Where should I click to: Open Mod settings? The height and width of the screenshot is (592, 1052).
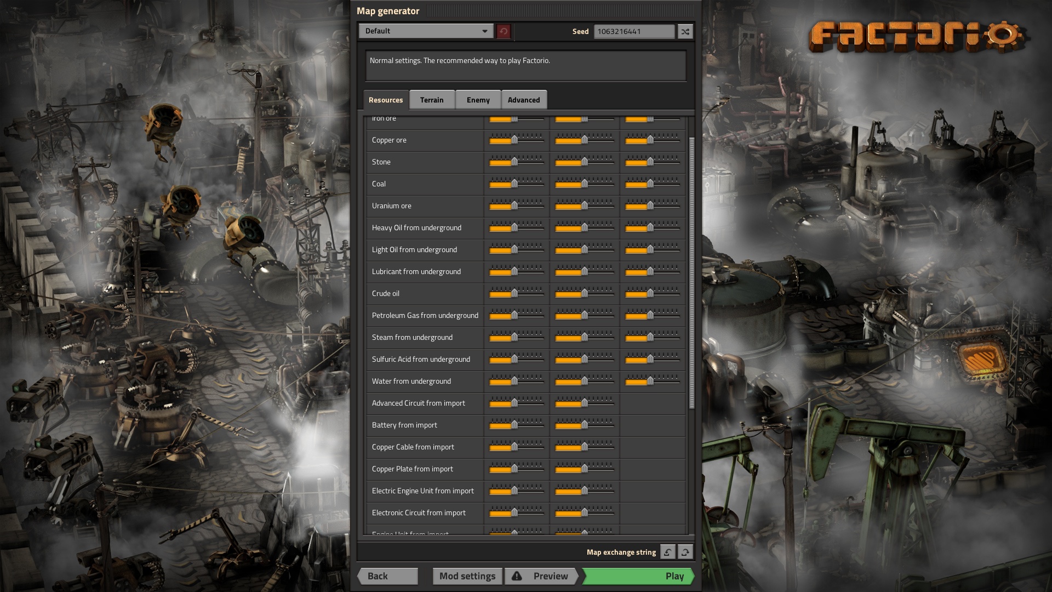pos(467,576)
